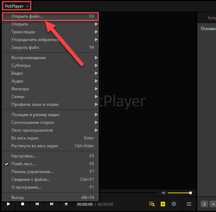Toggle the yellow playlist panel icon
216x212 pixels.
(163, 204)
